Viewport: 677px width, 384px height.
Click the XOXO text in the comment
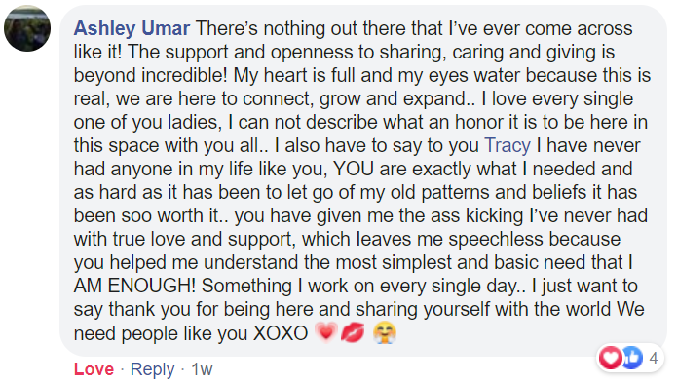281,333
